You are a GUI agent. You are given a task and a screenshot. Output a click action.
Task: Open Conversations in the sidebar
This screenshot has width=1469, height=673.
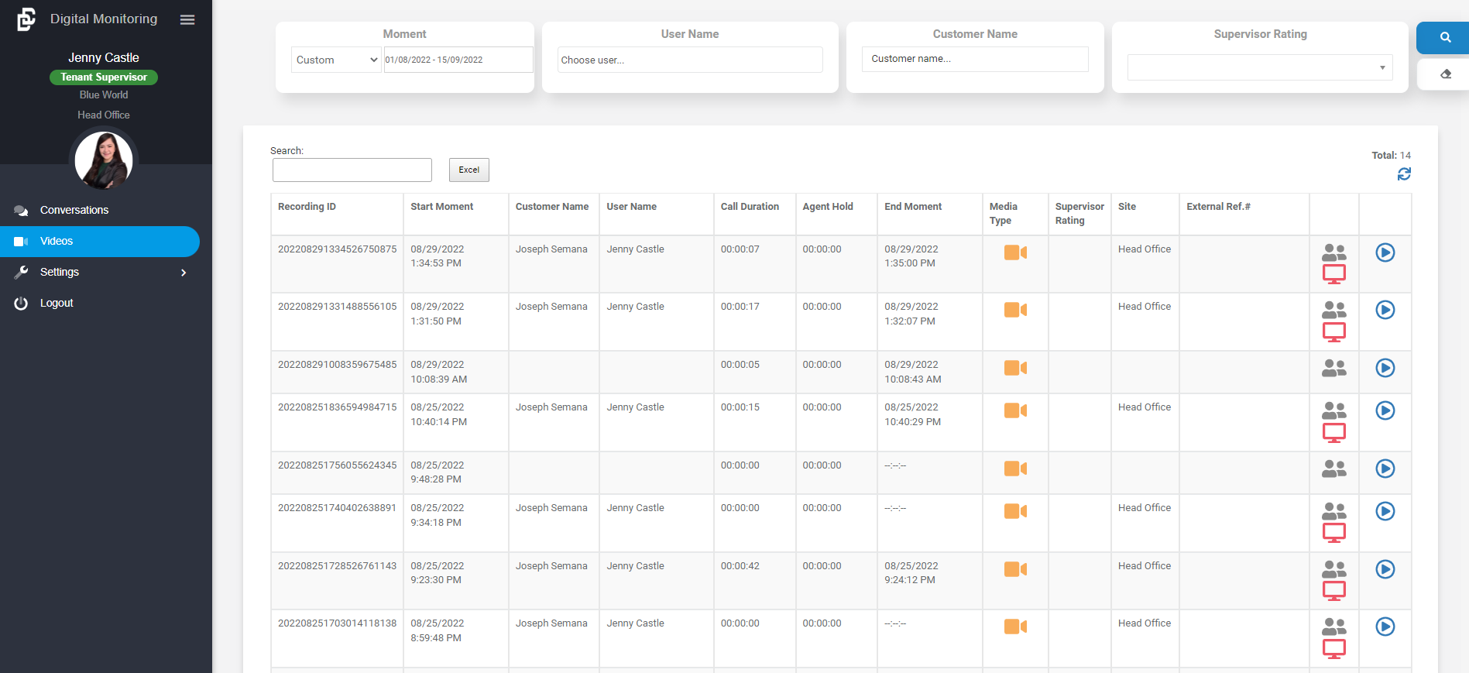(74, 210)
